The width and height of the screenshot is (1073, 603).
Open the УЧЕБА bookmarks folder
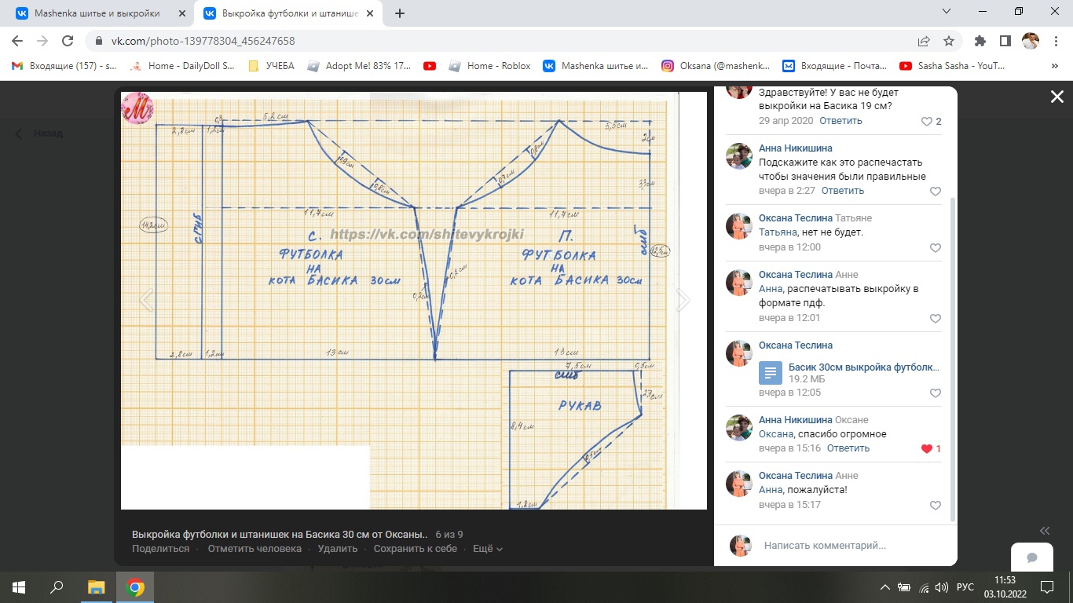[x=271, y=66]
